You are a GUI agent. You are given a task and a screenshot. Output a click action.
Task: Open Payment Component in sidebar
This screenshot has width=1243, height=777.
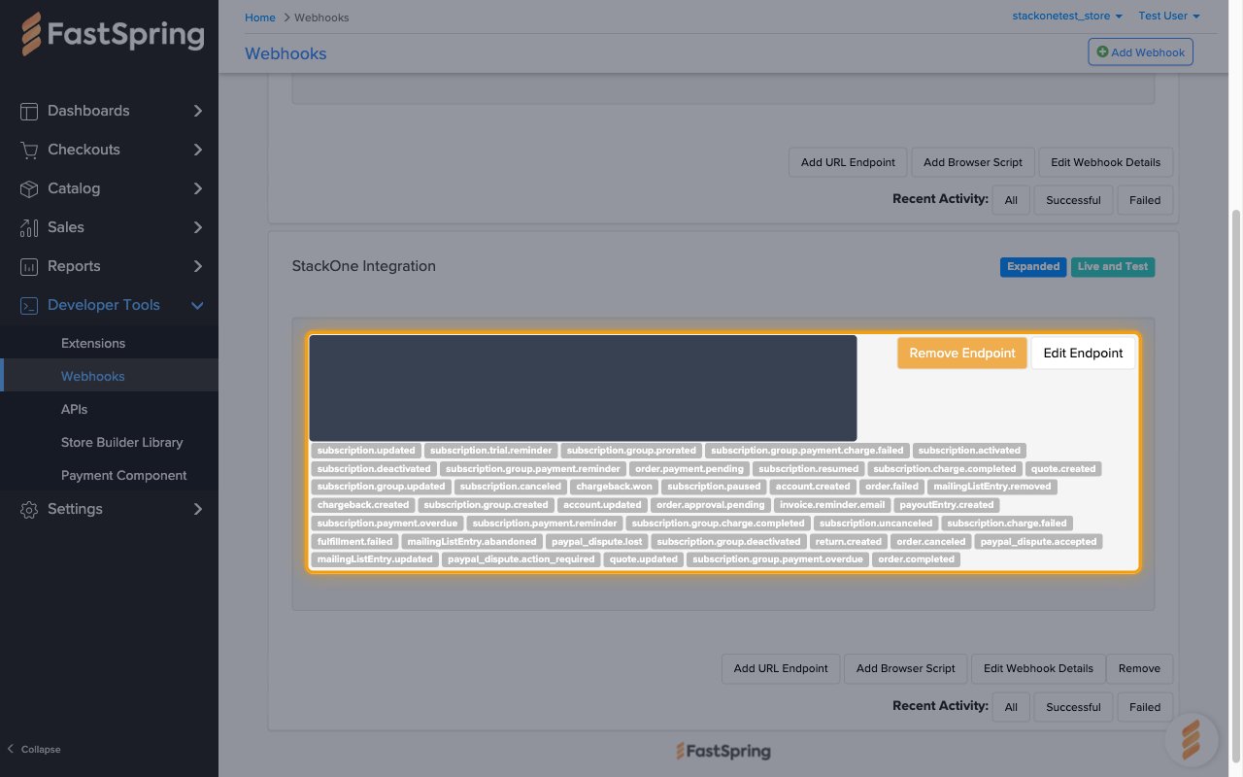coord(123,475)
